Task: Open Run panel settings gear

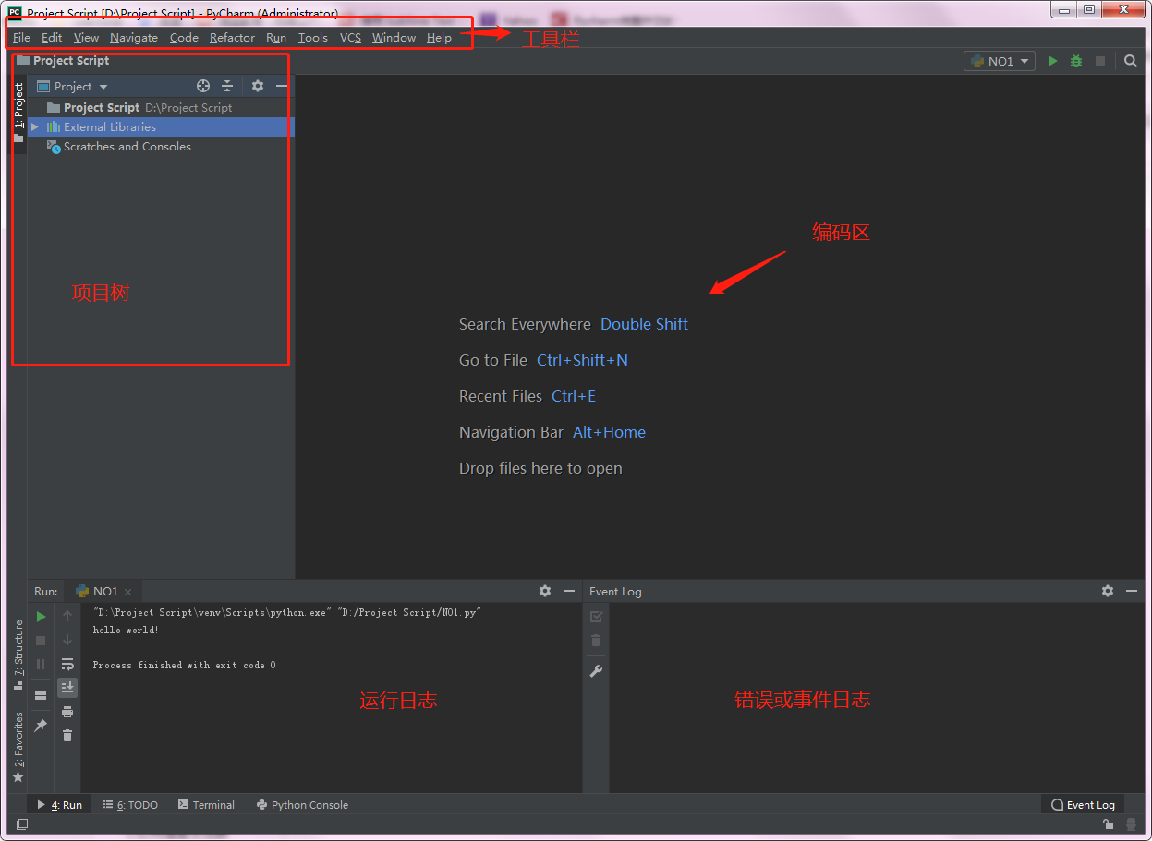Action: coord(545,591)
